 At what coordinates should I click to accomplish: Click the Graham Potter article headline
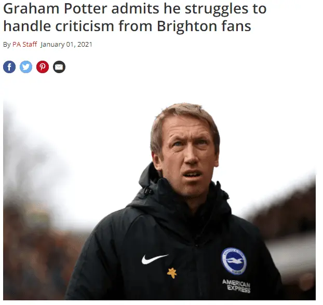tap(135, 17)
